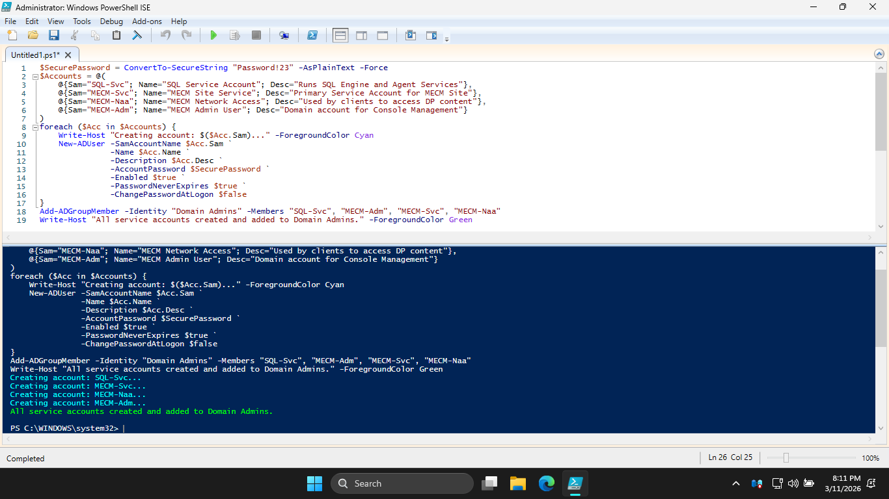Viewport: 889px width, 499px height.
Task: Click the Open script folder icon
Action: pyautogui.click(x=33, y=35)
